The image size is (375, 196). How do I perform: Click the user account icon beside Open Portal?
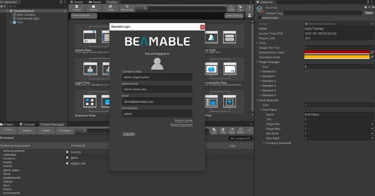[x=249, y=15]
